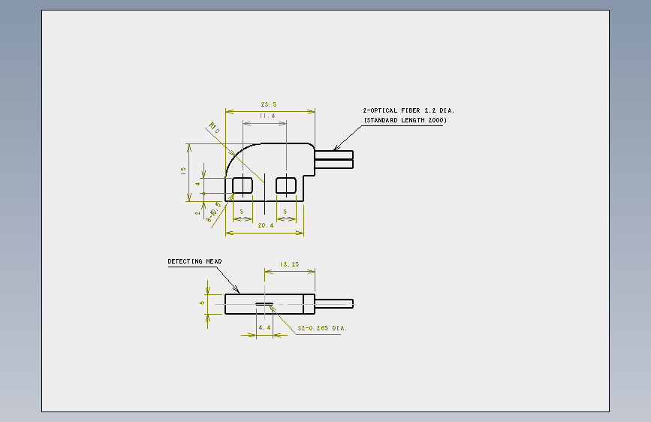The image size is (651, 422).
Task: Click the 2-OPTICAL FIBER 2.2 DIA. note
Action: tap(408, 110)
